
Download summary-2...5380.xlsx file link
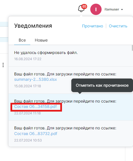pyautogui.click(x=35, y=79)
